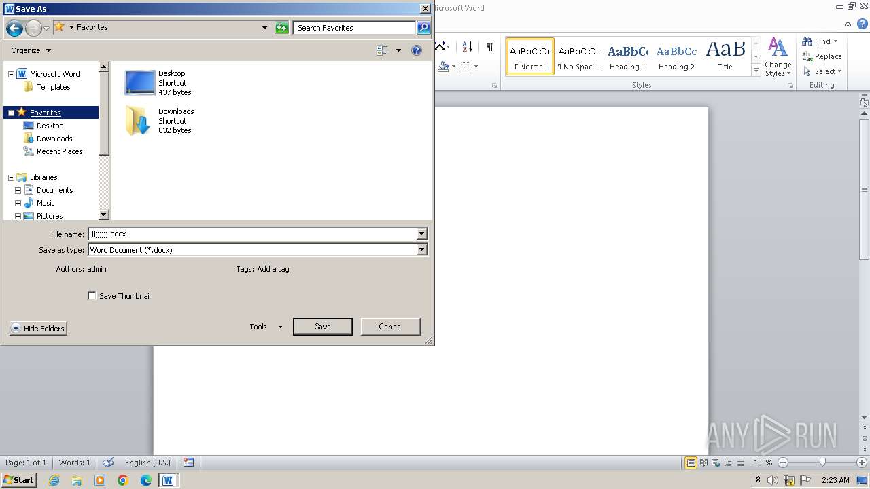Switch to Full Screen Reading view icon

pyautogui.click(x=703, y=463)
